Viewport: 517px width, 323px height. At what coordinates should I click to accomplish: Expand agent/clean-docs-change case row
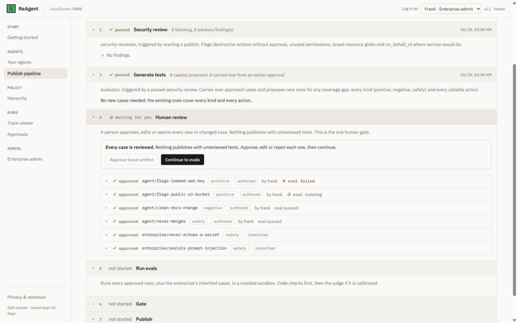click(x=106, y=208)
